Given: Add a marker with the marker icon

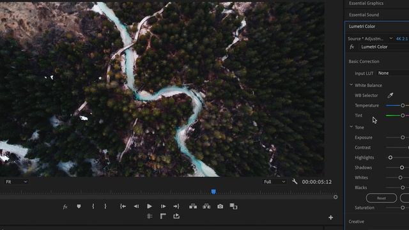Looking at the screenshot, I should click(x=79, y=206).
